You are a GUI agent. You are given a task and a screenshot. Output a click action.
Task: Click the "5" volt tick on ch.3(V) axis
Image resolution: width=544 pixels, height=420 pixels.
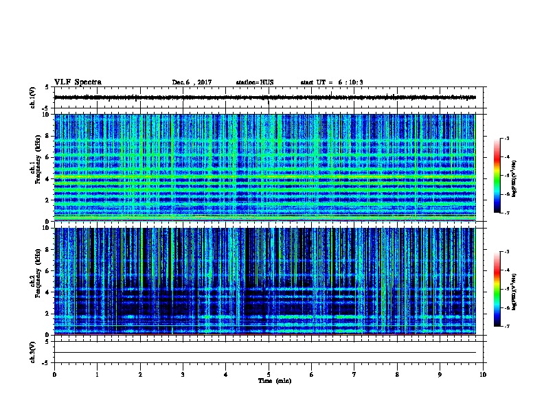pos(47,341)
